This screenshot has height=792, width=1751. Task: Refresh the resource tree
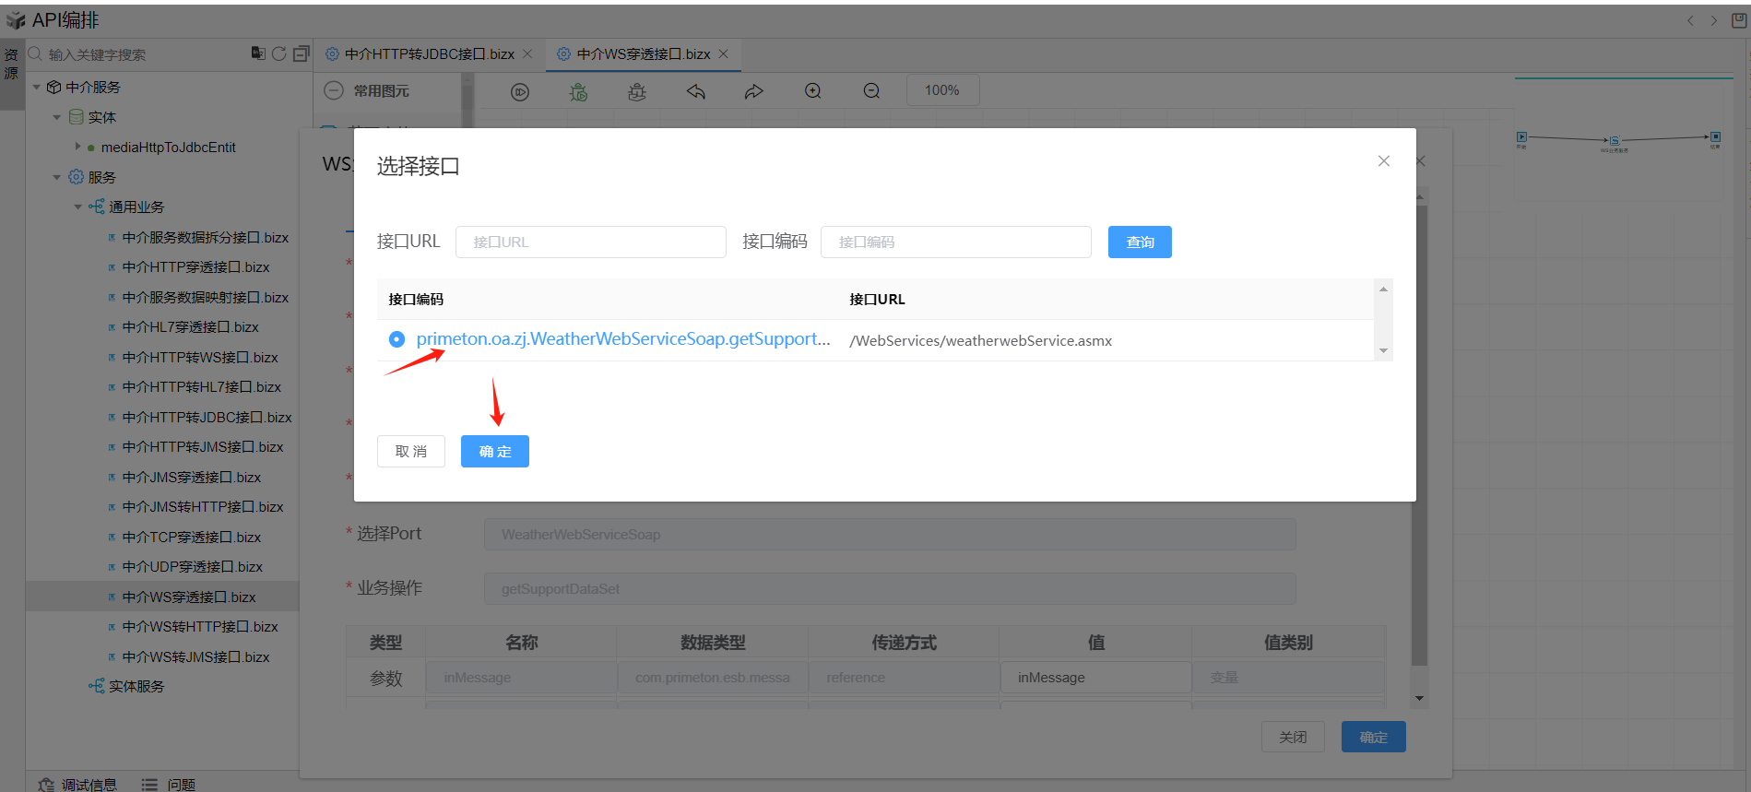coord(278,54)
